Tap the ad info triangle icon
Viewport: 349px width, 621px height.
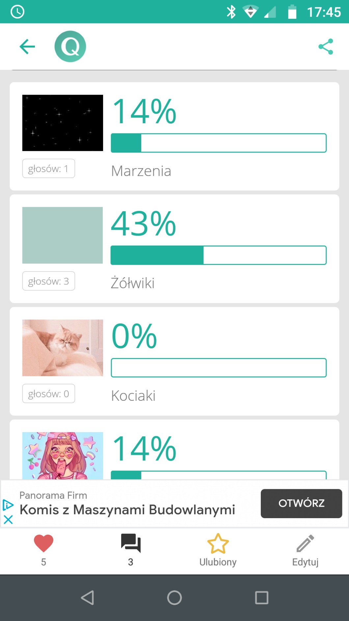8,505
